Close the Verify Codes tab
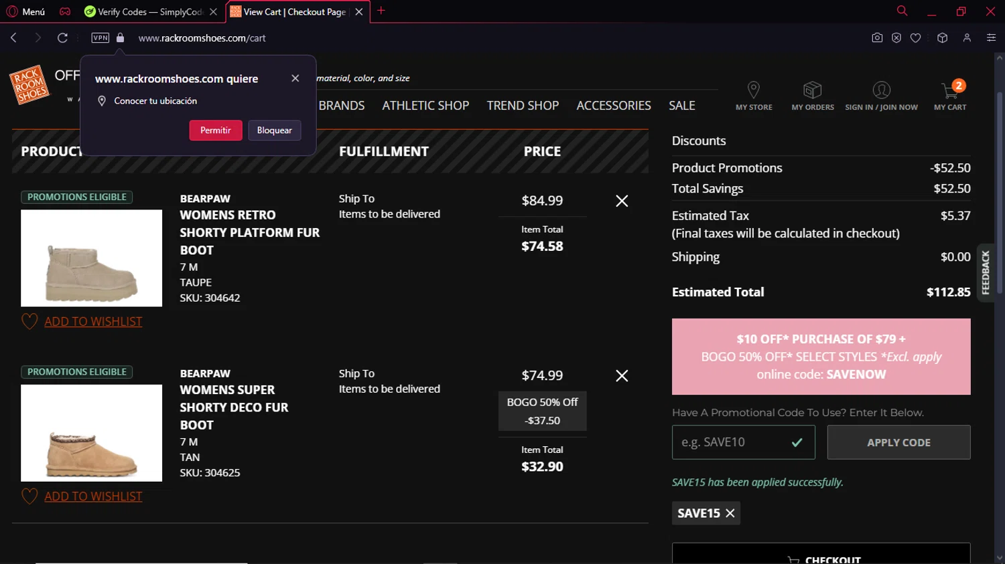The image size is (1005, 564). tap(213, 12)
